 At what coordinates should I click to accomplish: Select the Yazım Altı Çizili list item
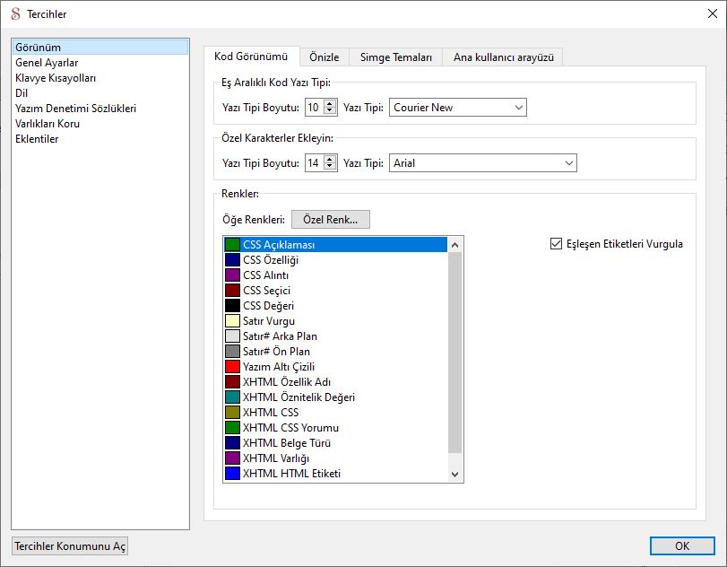335,367
